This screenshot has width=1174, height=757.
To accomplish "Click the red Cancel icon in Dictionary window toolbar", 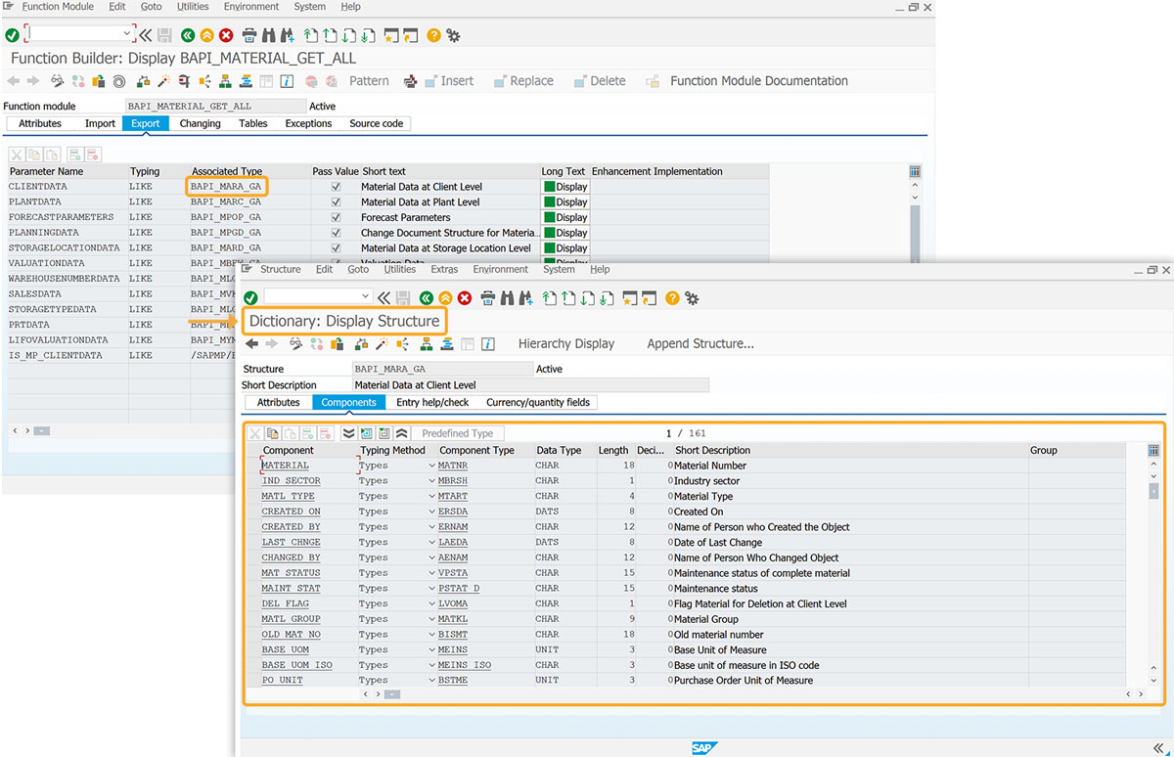I will [x=465, y=297].
